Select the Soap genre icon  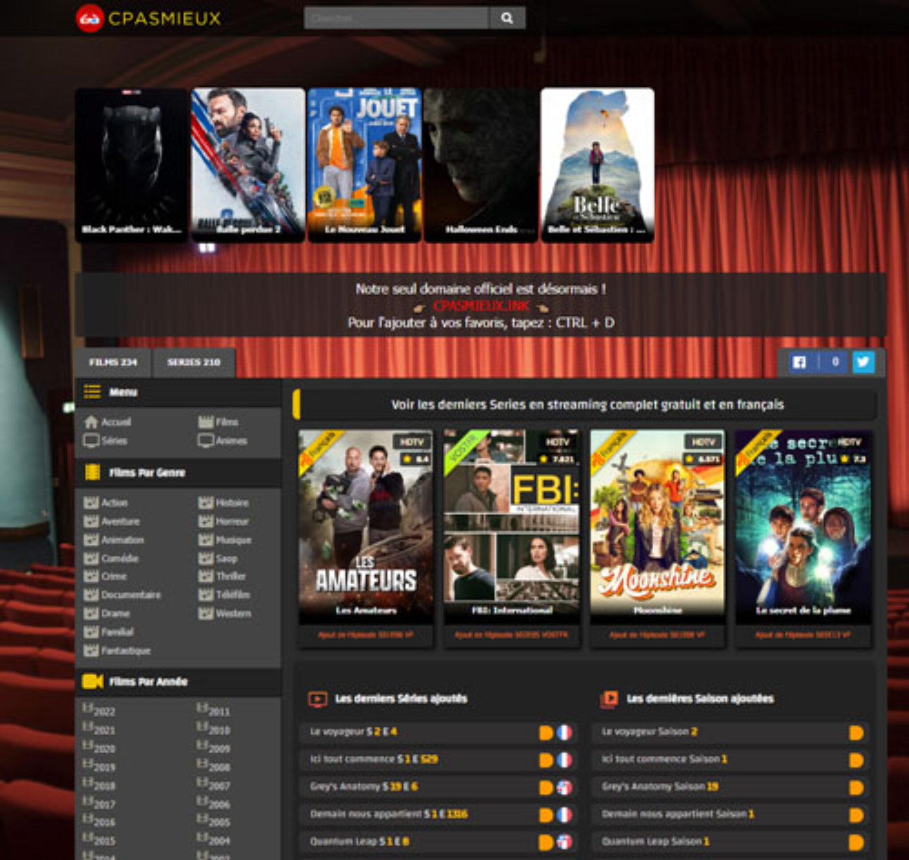[x=206, y=558]
